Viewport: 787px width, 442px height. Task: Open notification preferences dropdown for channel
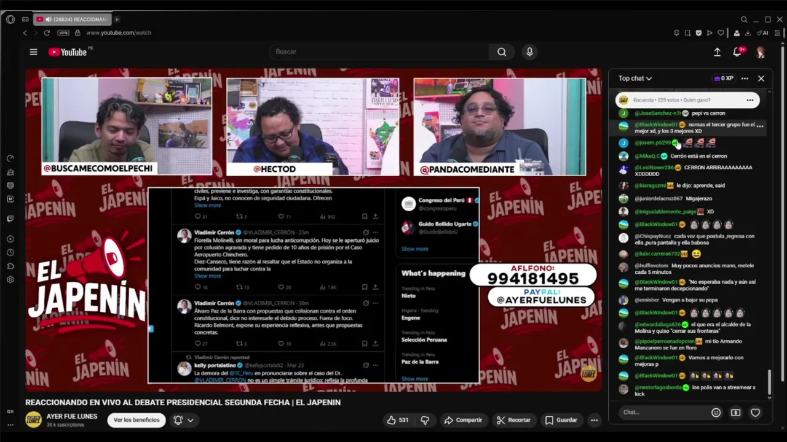point(184,420)
